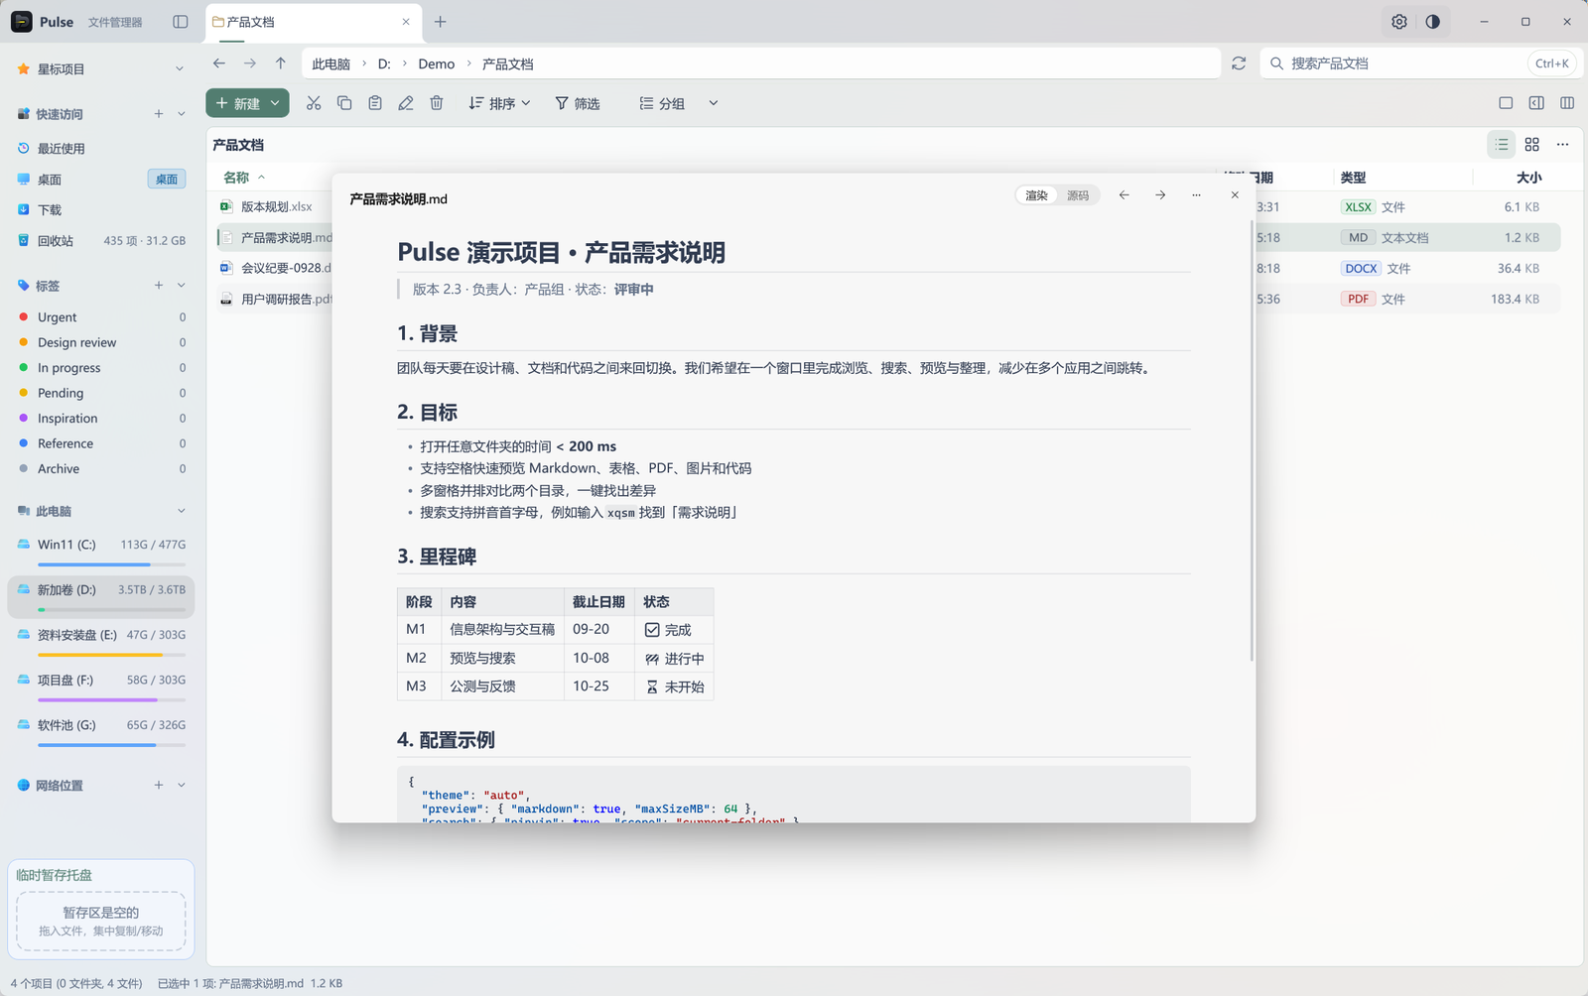1588x996 pixels.
Task: Rename selected file with pencil icon
Action: [x=406, y=103]
